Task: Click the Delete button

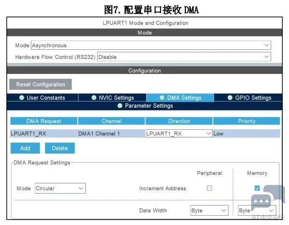Action: click(60, 148)
